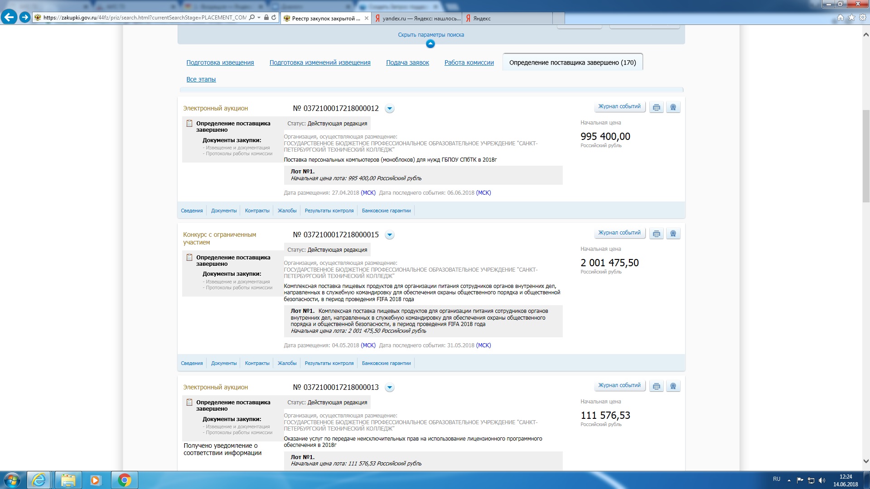This screenshot has width=870, height=489.
Task: Open media player taskbar icon
Action: (96, 480)
